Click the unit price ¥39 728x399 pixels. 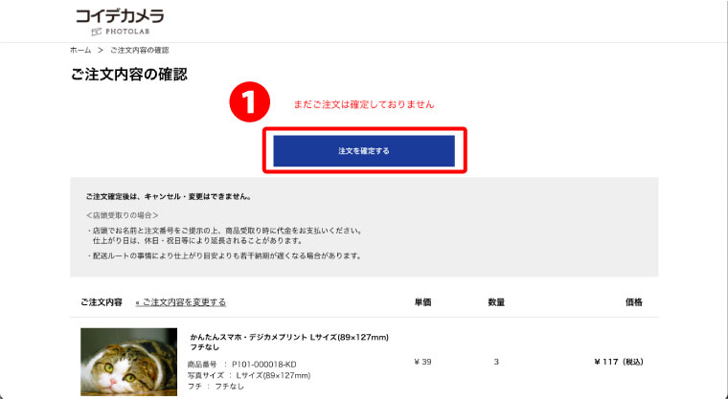click(423, 362)
